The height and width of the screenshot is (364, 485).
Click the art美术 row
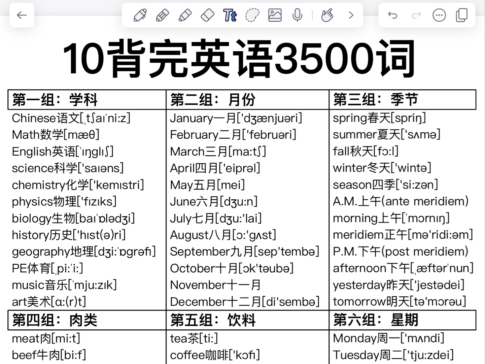(49, 302)
